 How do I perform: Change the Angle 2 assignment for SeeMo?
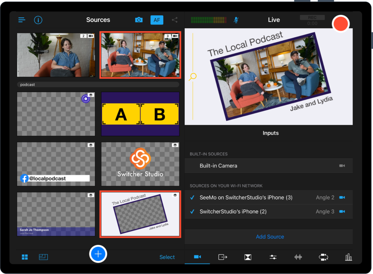(325, 198)
